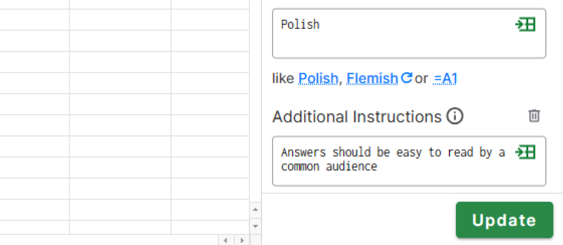Choose the Polish suggestion link

(318, 78)
